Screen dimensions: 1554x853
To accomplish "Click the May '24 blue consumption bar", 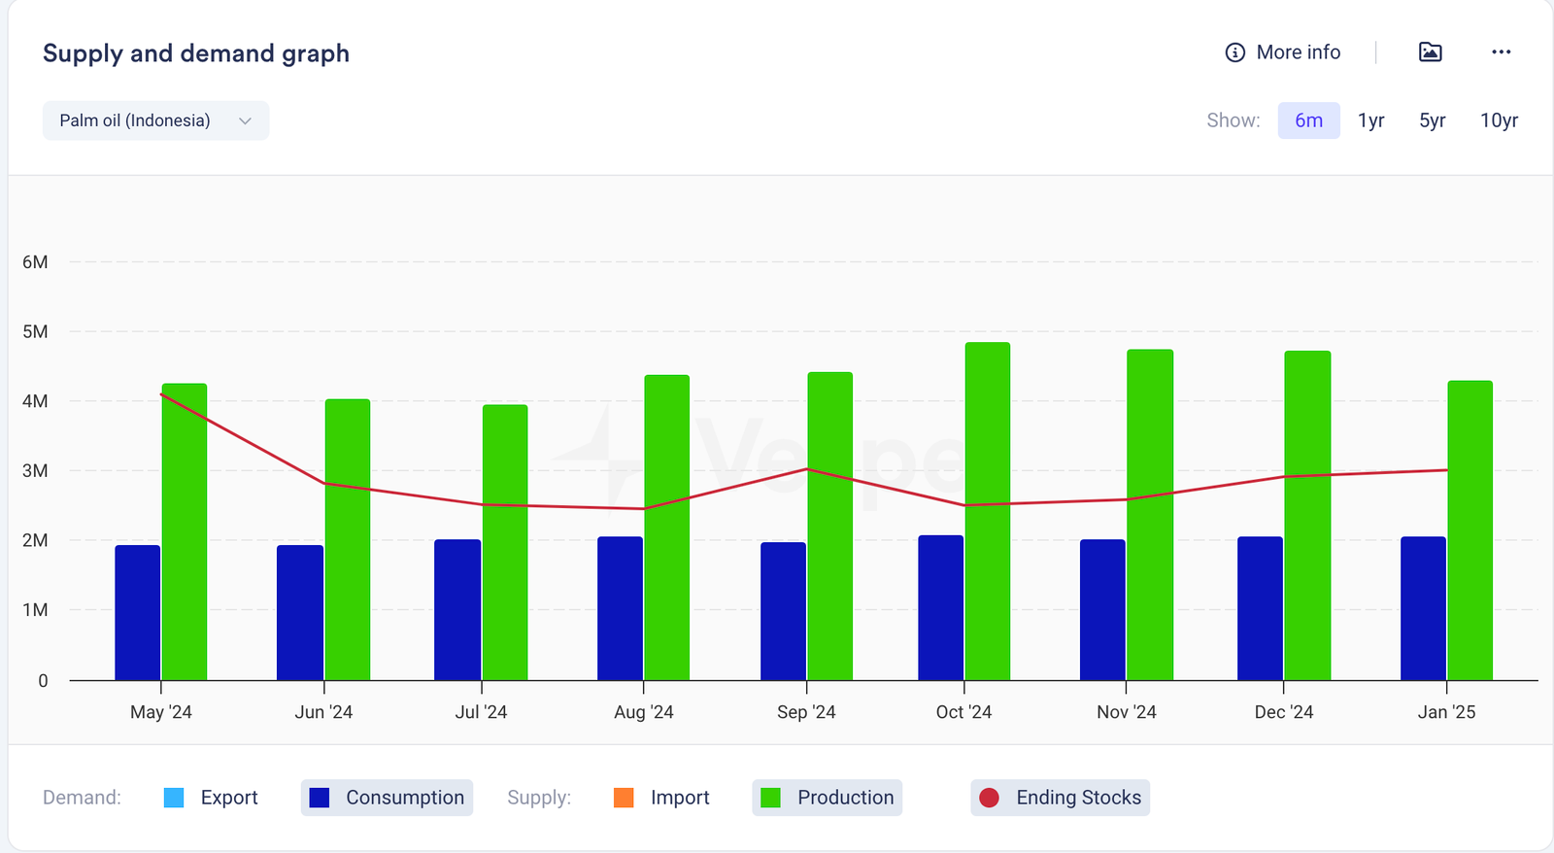I will coord(137,612).
